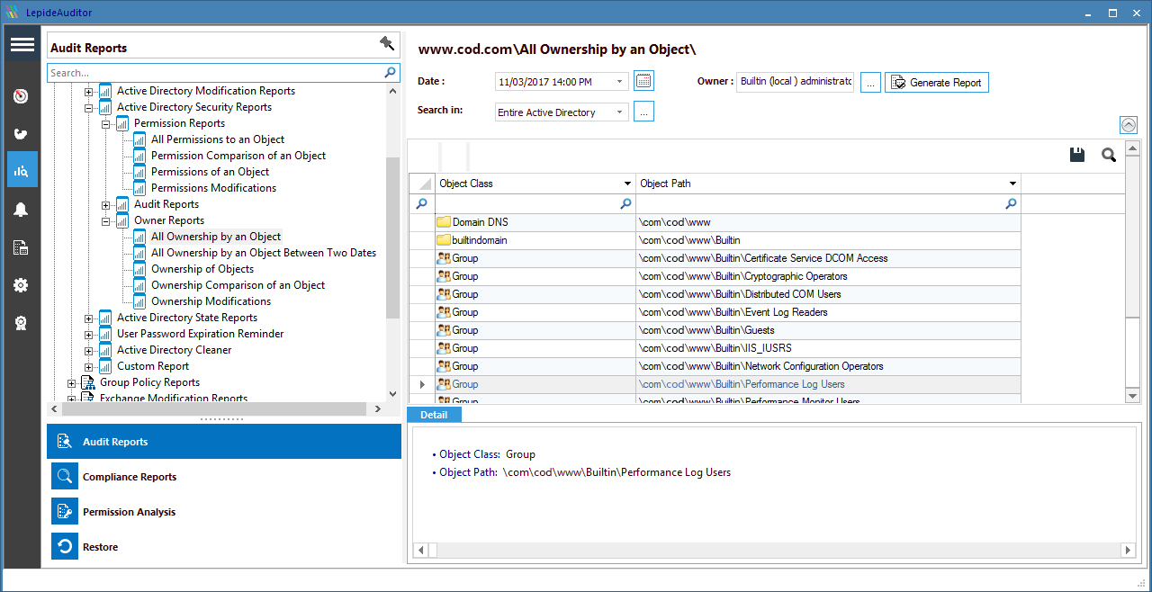Select the Domain DNS row
The width and height of the screenshot is (1152, 592).
coord(715,222)
